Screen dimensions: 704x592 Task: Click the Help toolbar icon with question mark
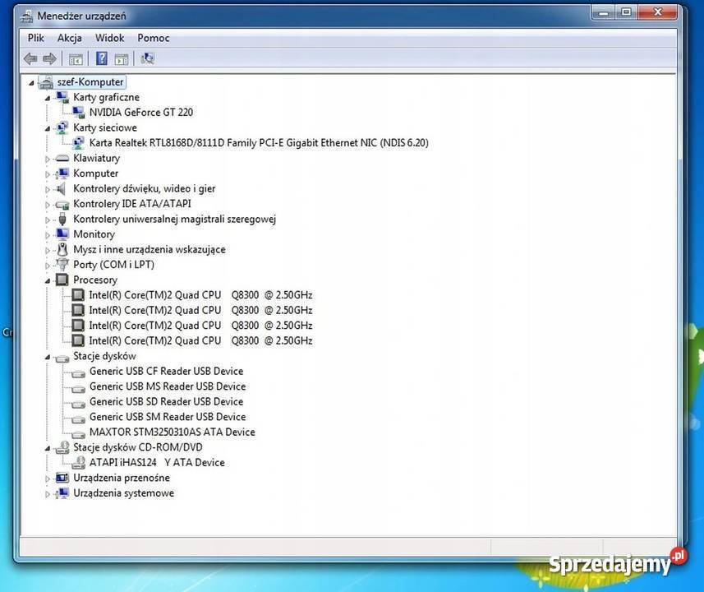tap(102, 58)
